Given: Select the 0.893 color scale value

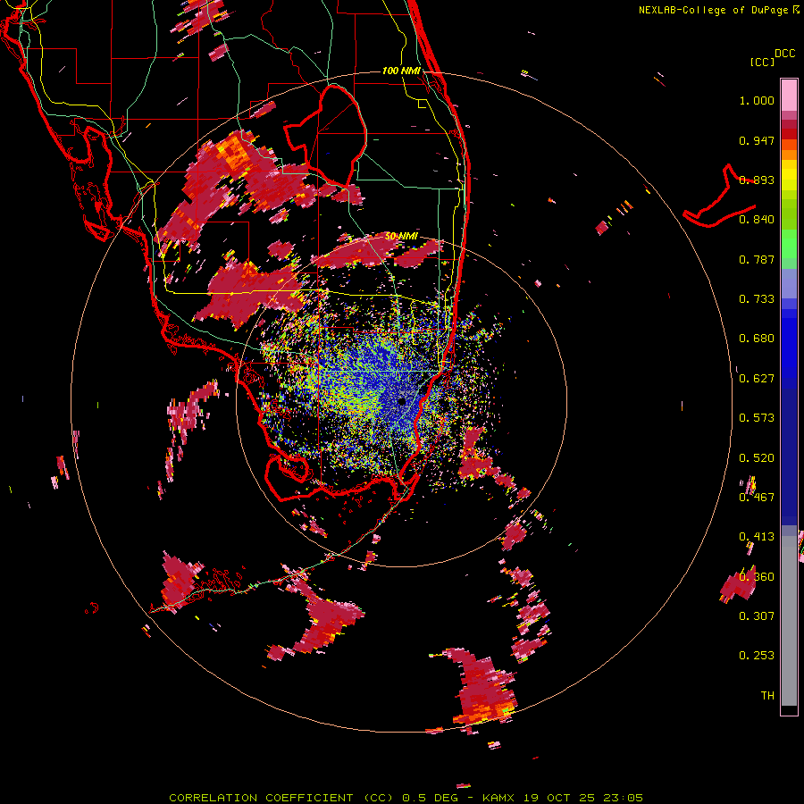Looking at the screenshot, I should click(757, 180).
